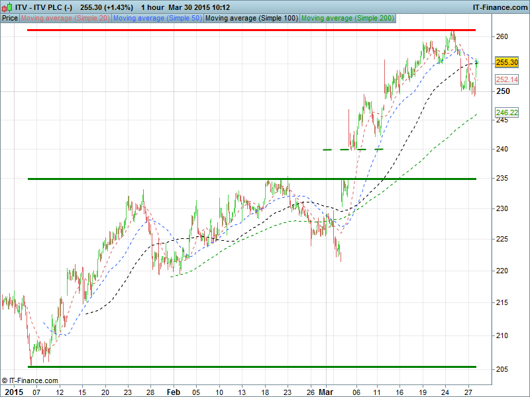
Task: Open the IT-Finance.com link in the header
Action: (499, 7)
